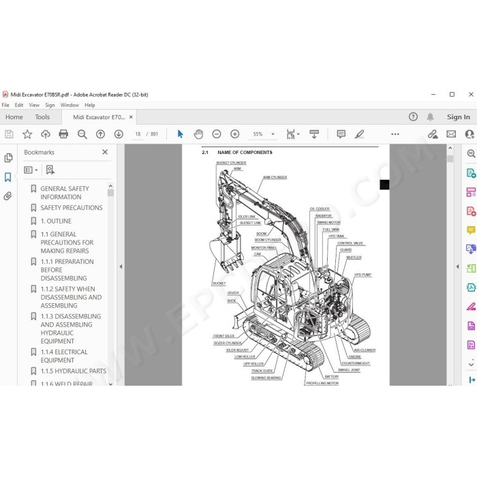Open Fill & Sign tool in right pane

[x=471, y=307]
